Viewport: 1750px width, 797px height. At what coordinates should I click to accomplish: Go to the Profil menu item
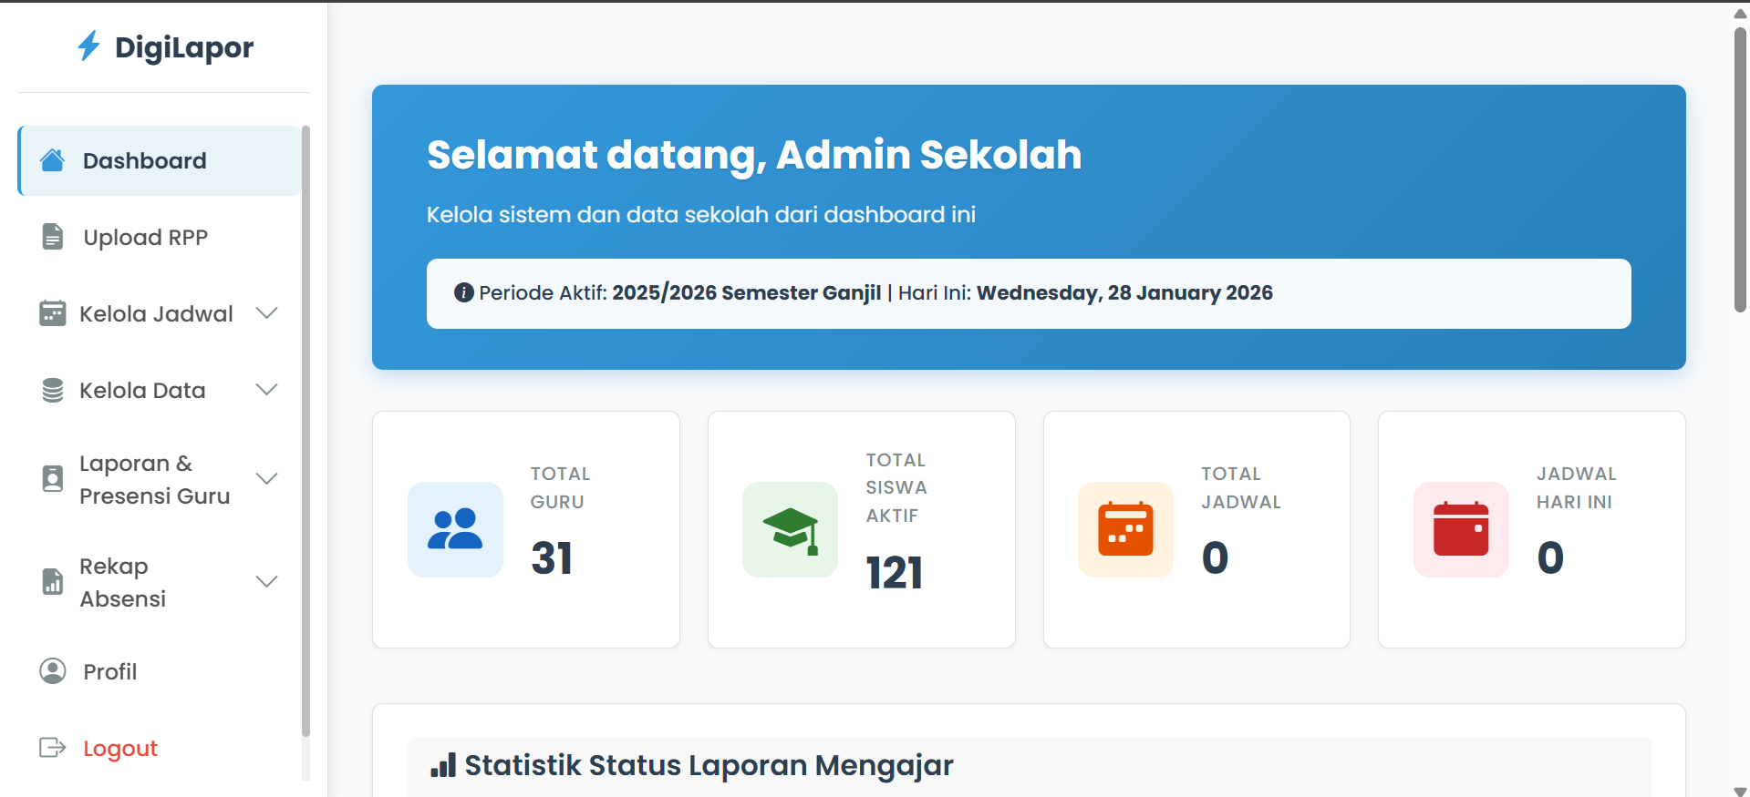click(x=110, y=671)
